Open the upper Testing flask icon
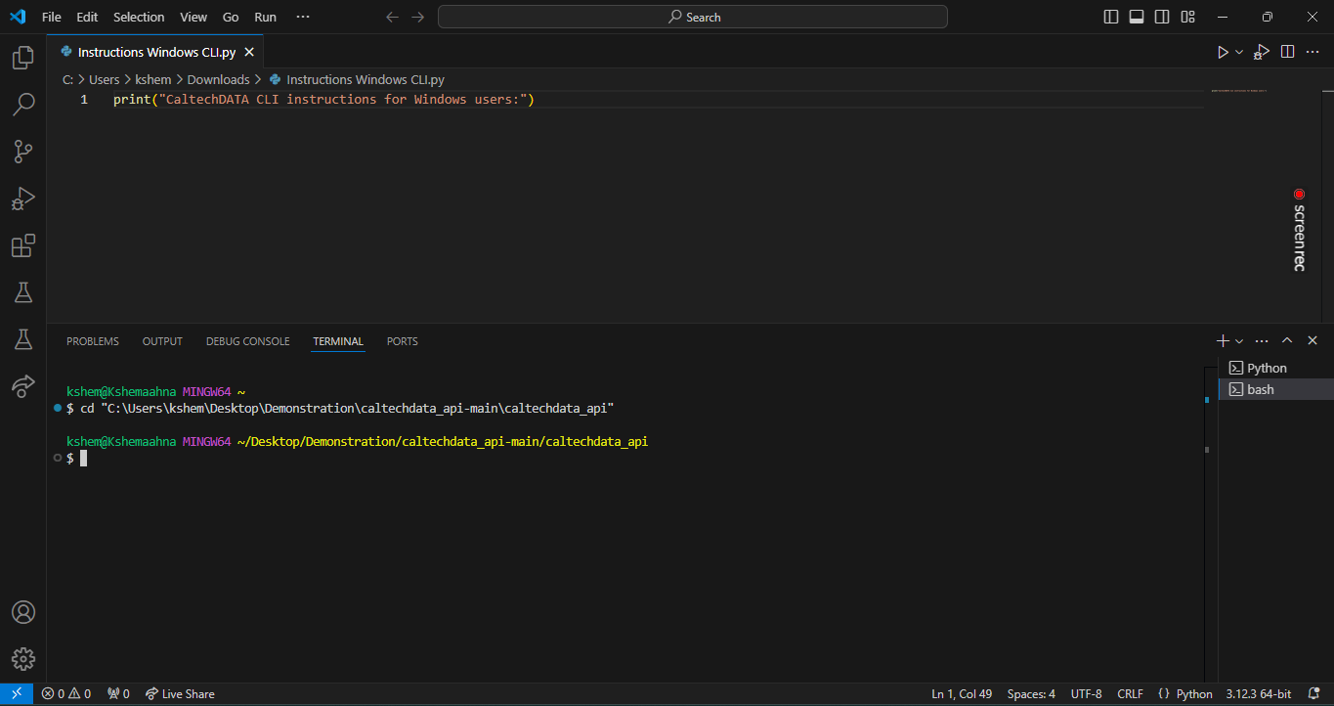 22,292
